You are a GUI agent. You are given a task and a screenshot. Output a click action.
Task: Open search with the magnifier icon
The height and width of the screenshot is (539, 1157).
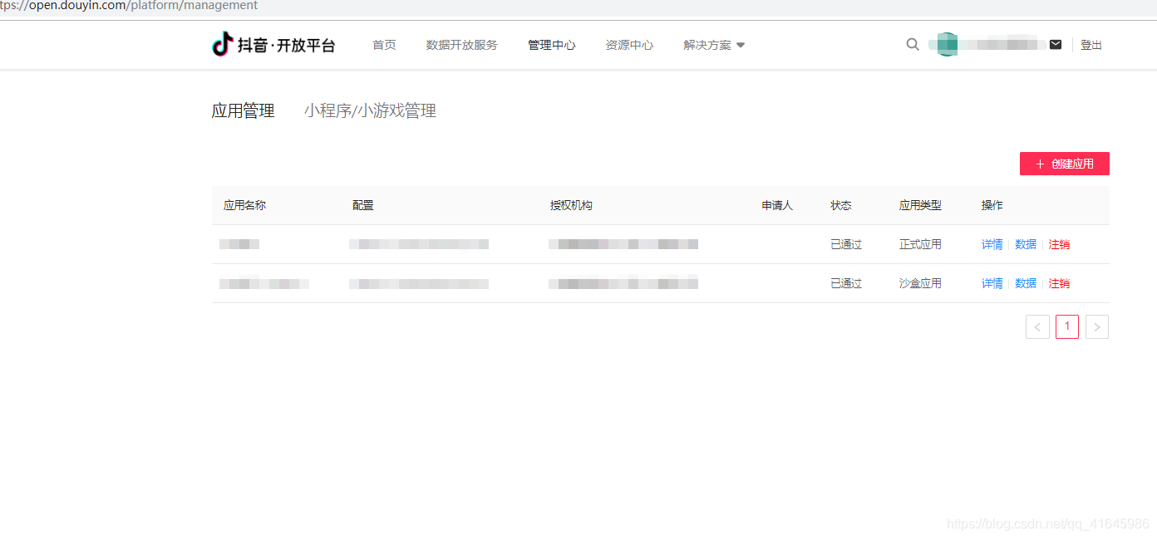click(x=913, y=44)
